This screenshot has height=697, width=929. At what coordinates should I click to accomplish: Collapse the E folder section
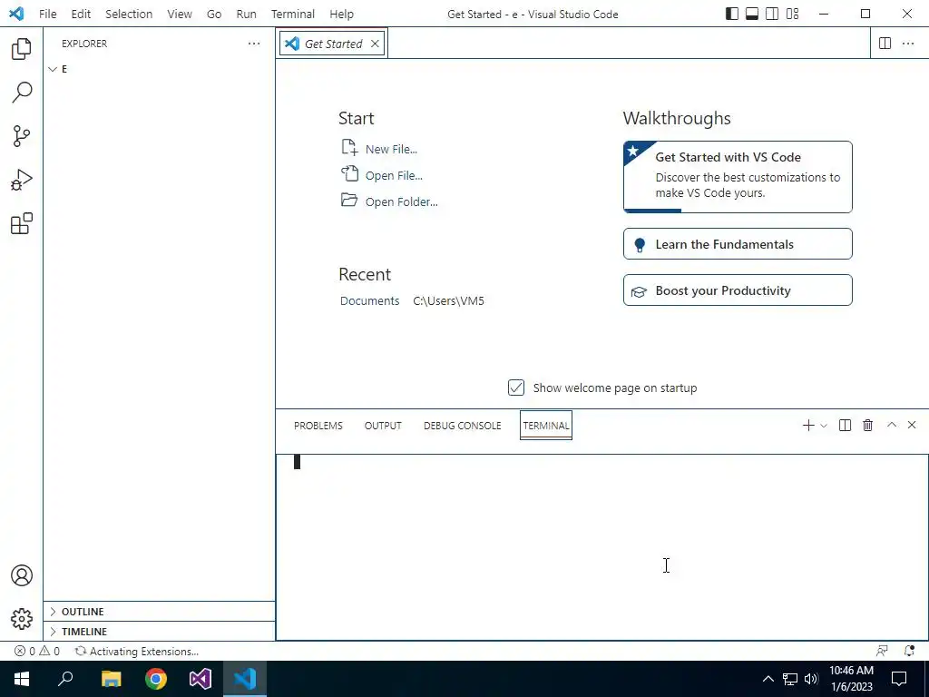tap(159, 69)
